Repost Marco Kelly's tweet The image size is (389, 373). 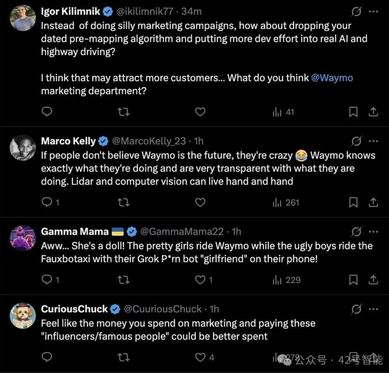[x=123, y=203]
